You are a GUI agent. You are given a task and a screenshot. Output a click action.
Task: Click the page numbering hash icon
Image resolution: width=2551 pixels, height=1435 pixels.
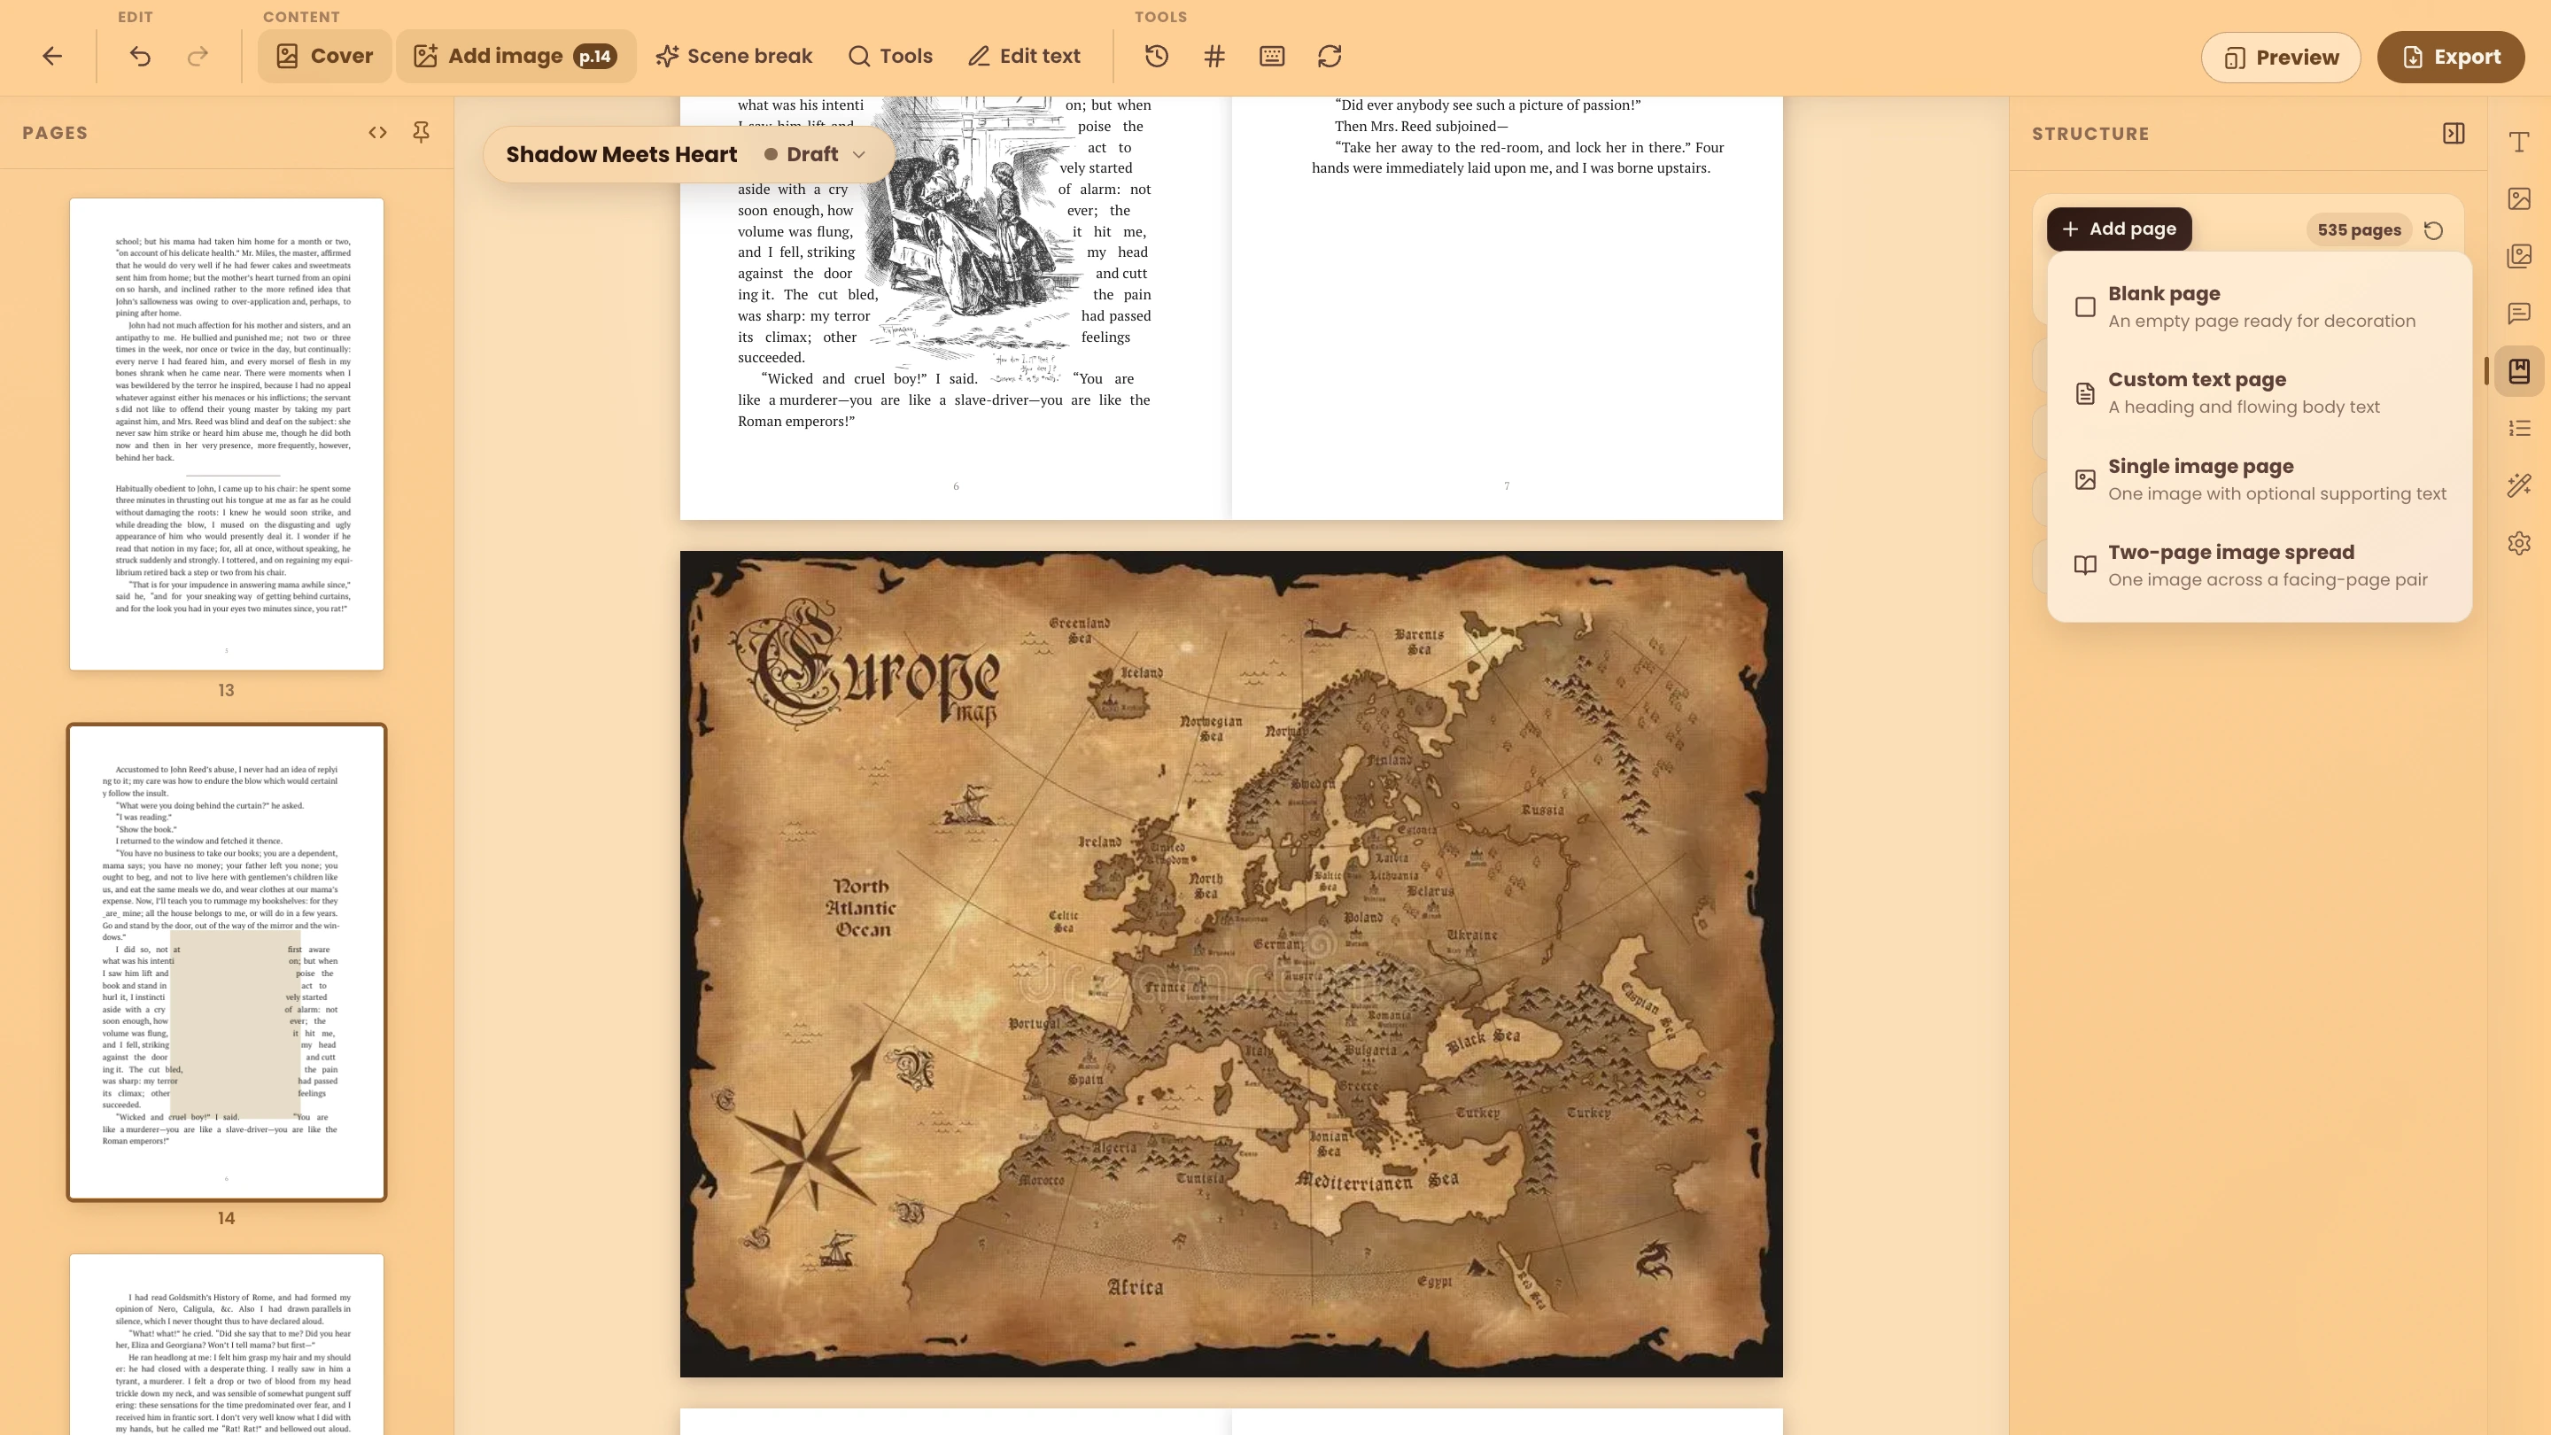coord(1214,57)
